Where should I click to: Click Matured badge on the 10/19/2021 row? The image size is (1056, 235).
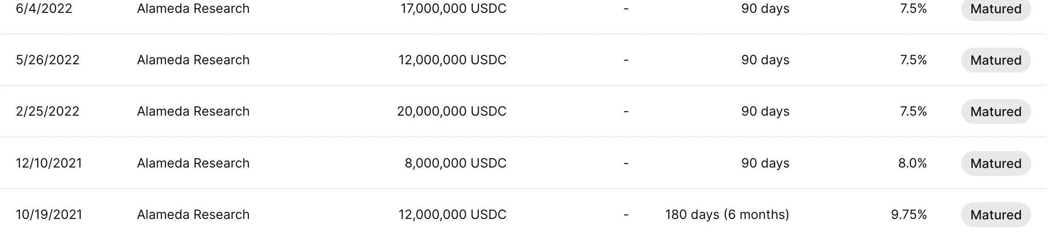point(996,215)
